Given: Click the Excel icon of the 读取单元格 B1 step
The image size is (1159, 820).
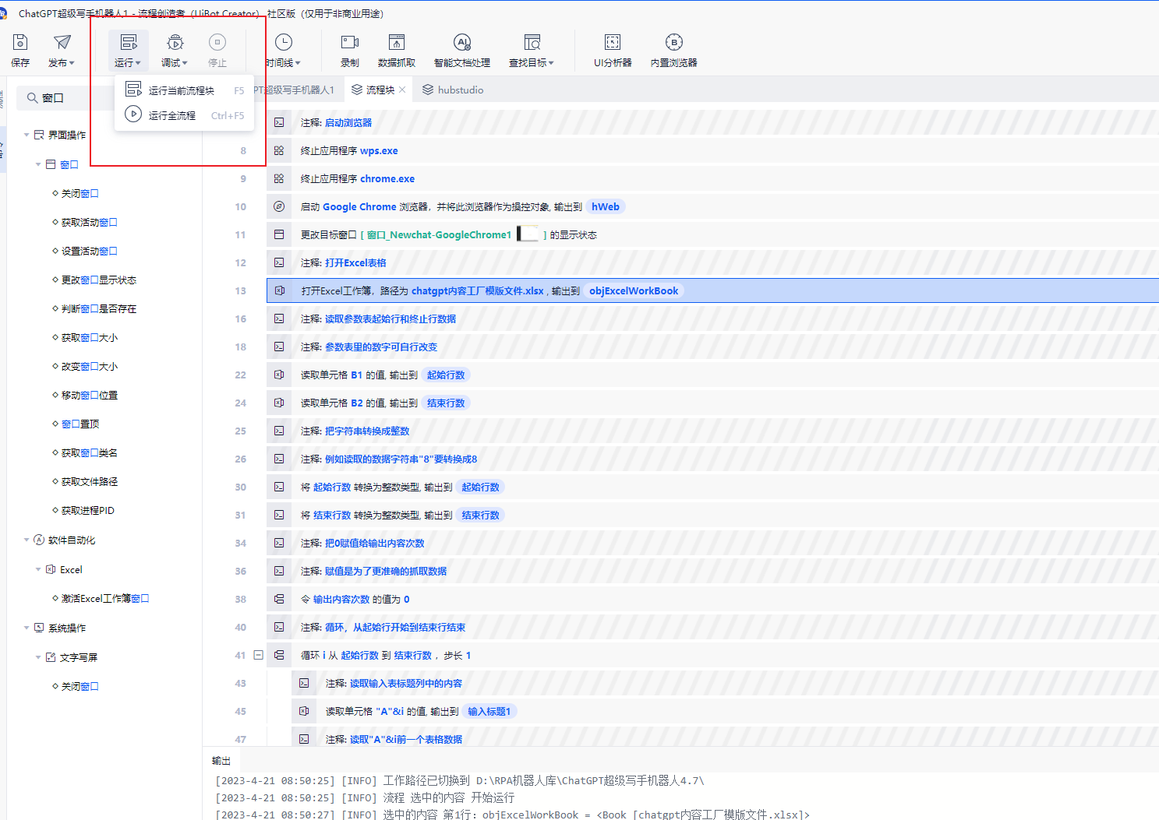Looking at the screenshot, I should click(x=279, y=375).
